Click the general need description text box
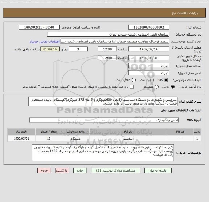This screenshot has height=202, width=209. point(103,102)
